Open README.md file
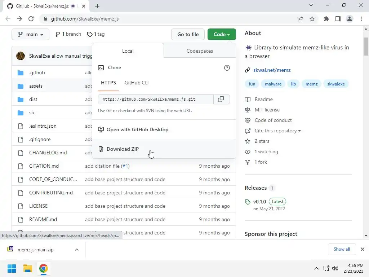 click(x=43, y=219)
